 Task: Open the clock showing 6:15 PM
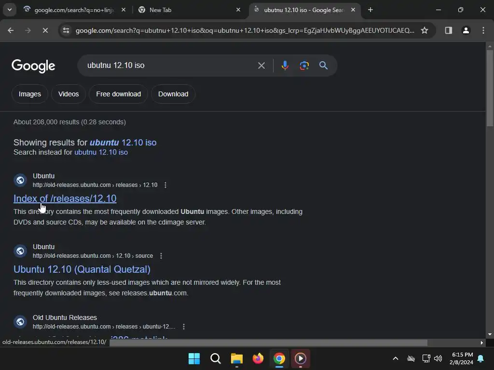click(462, 358)
